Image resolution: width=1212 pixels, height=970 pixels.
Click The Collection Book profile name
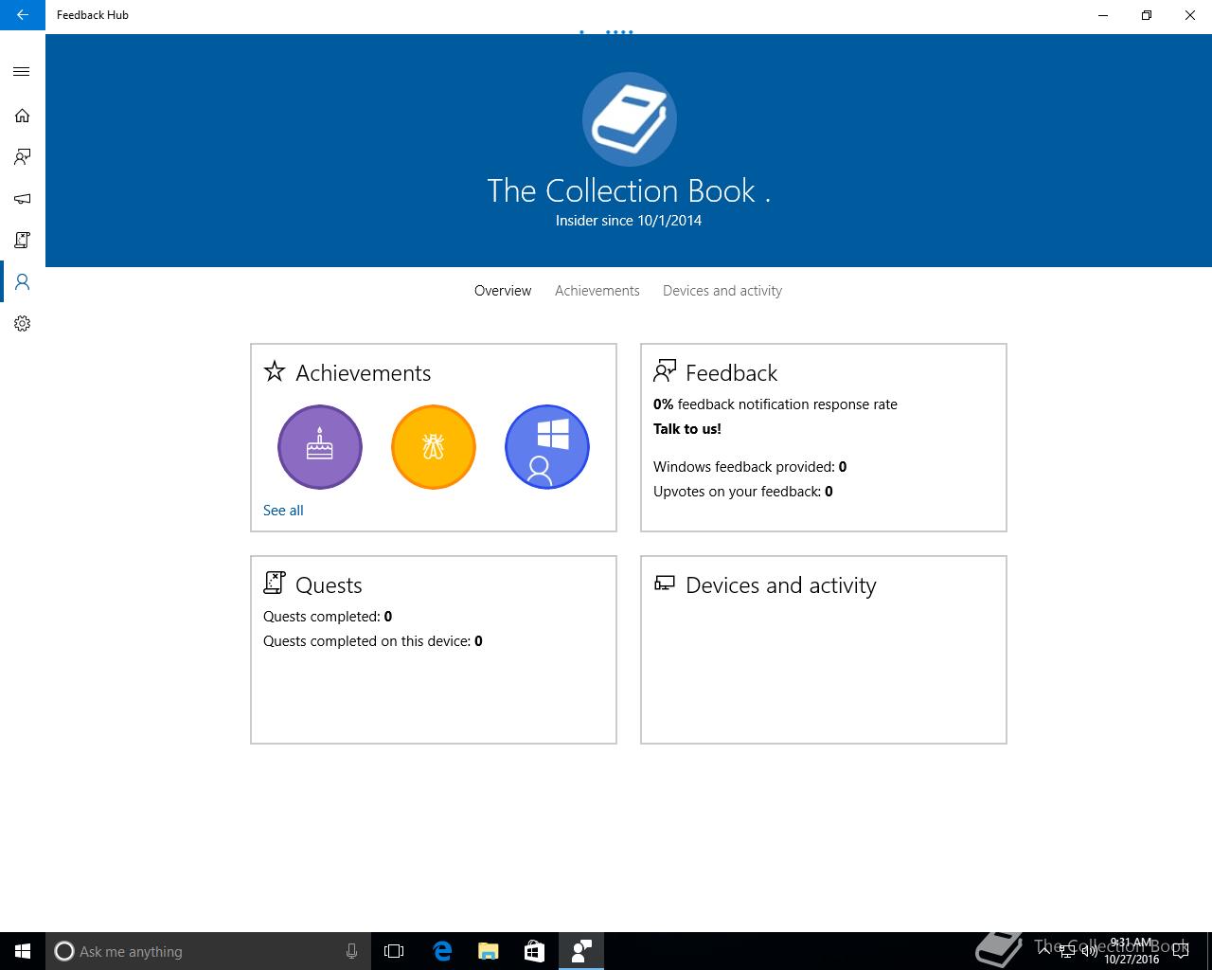click(629, 190)
